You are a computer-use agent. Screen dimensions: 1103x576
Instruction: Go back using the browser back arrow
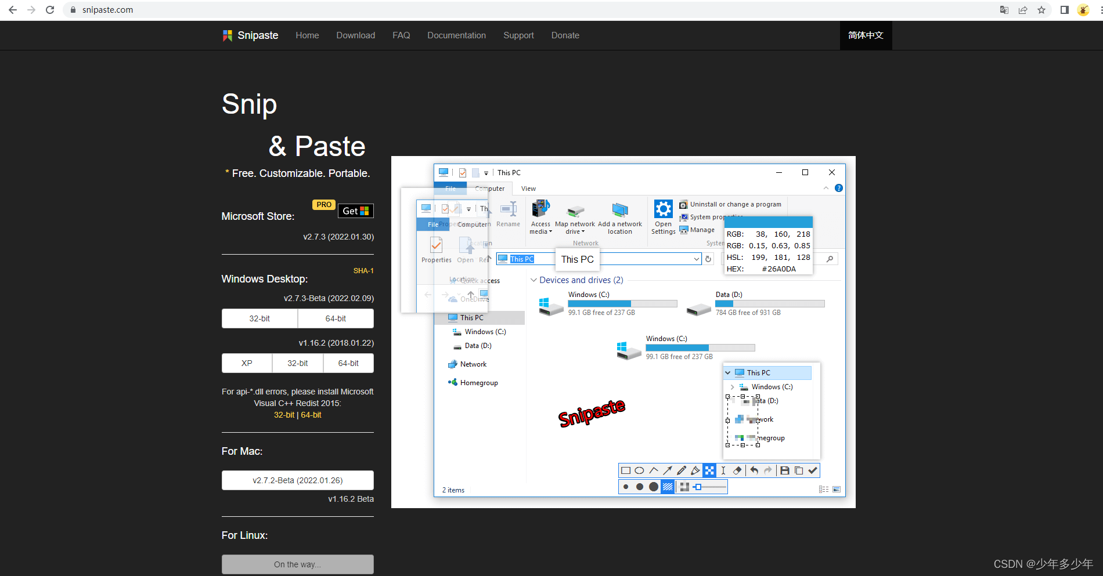pyautogui.click(x=13, y=10)
